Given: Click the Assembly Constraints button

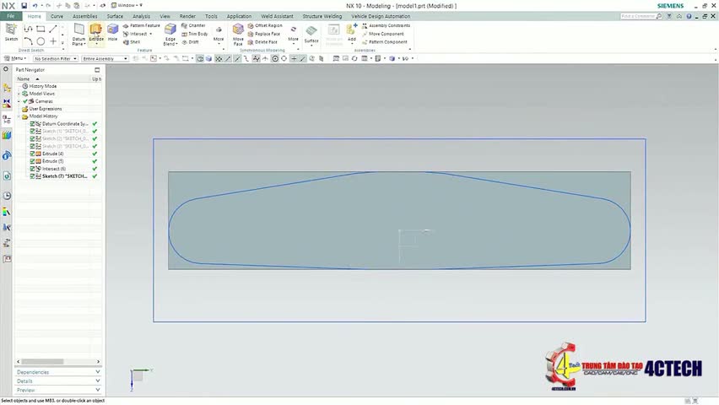Looking at the screenshot, I should tap(387, 25).
